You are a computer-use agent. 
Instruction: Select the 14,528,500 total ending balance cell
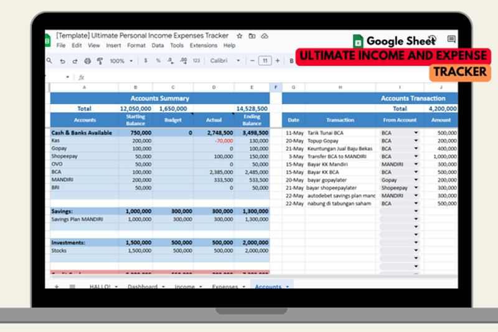[252, 108]
